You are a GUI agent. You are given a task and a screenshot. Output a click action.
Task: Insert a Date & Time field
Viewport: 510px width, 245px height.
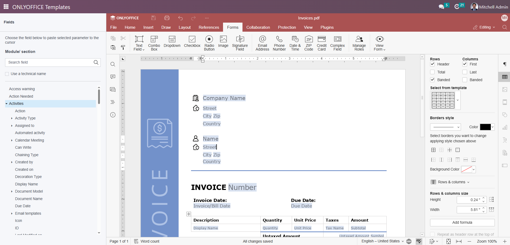[295, 43]
